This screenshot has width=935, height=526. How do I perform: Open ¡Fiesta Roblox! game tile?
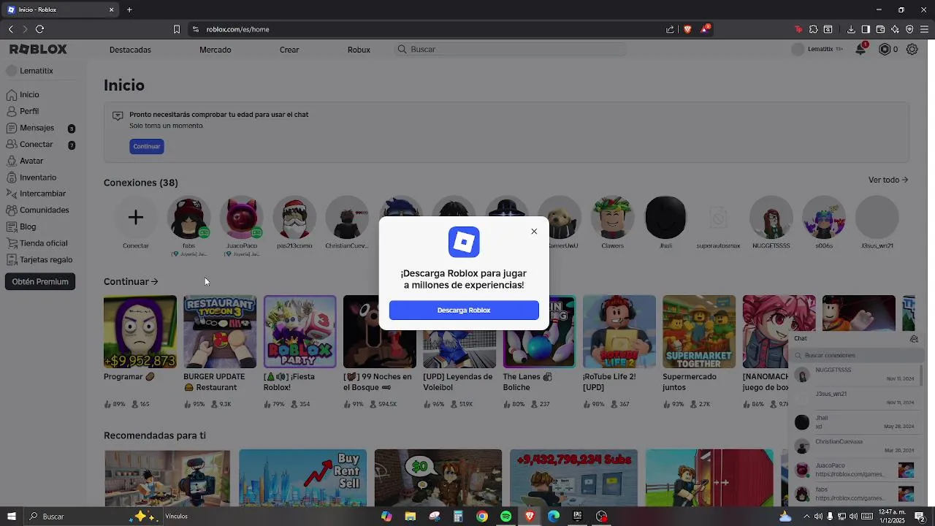(x=299, y=332)
